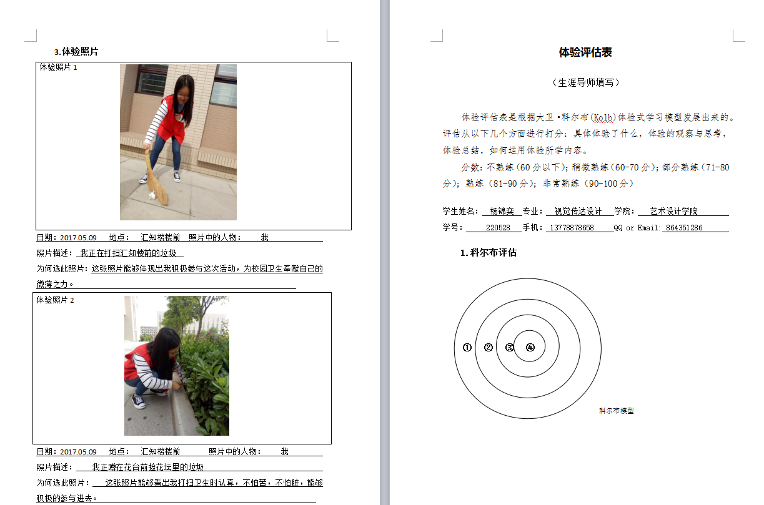Click the innermost circle labeled ④
This screenshot has width=764, height=505.
coord(530,348)
